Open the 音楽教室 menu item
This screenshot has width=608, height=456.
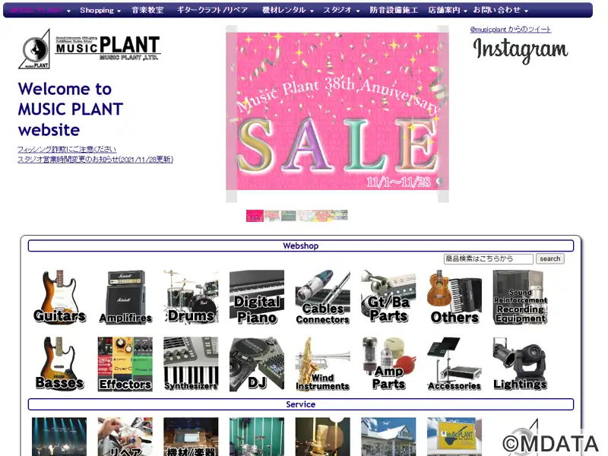click(147, 11)
